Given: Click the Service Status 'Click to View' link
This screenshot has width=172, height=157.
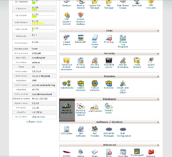Looking at the screenshot, I should [x=39, y=117].
